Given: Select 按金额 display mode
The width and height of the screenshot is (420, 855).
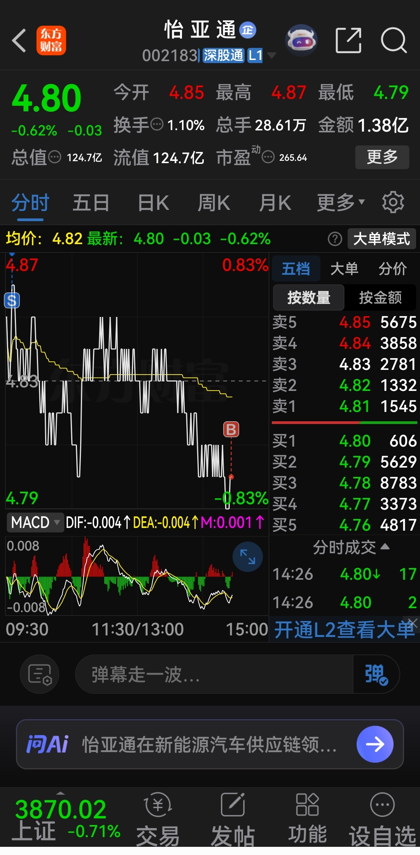Looking at the screenshot, I should click(x=380, y=297).
